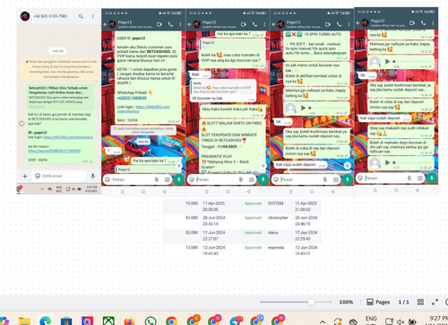
Task: Open three-dot menu in SLOT MALAM SABTU screenshot
Action: [264, 24]
